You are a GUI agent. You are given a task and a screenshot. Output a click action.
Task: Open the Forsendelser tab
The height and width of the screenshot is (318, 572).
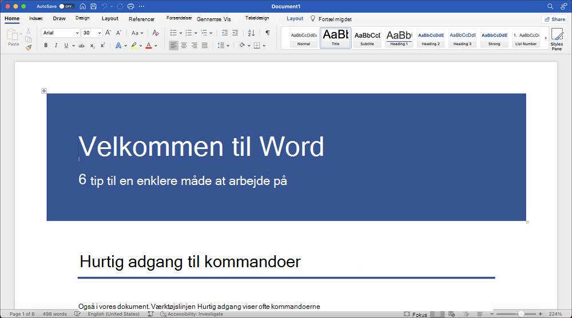pos(179,18)
